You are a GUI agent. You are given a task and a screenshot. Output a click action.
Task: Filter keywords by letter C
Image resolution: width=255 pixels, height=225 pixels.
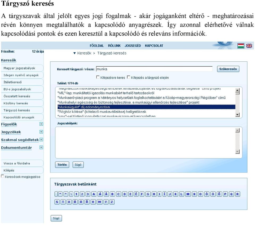click(x=118, y=194)
